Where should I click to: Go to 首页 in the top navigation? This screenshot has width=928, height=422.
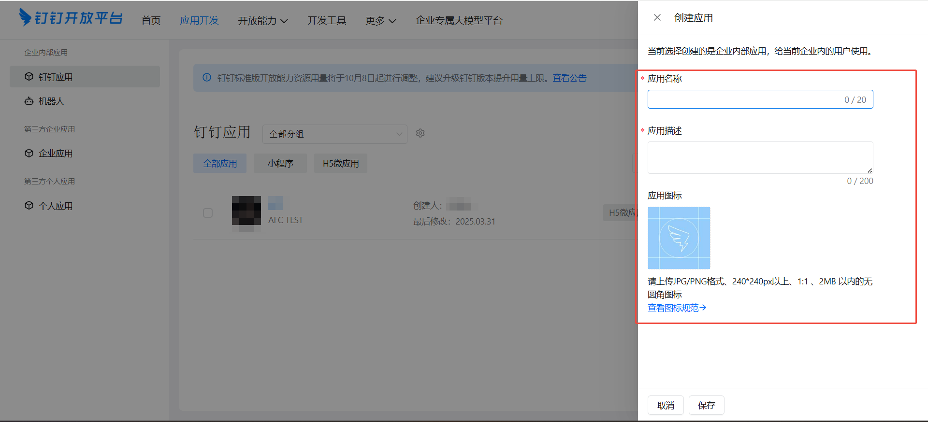point(151,20)
